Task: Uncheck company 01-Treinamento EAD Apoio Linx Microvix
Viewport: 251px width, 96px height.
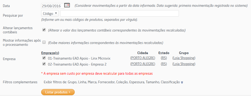Action: pos(44,58)
